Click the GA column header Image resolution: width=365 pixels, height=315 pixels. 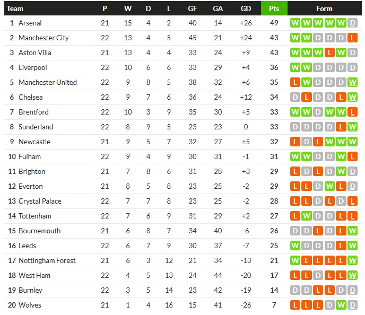coord(218,8)
